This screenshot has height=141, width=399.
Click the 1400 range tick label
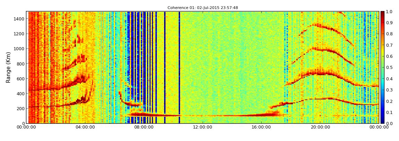pos(19,19)
